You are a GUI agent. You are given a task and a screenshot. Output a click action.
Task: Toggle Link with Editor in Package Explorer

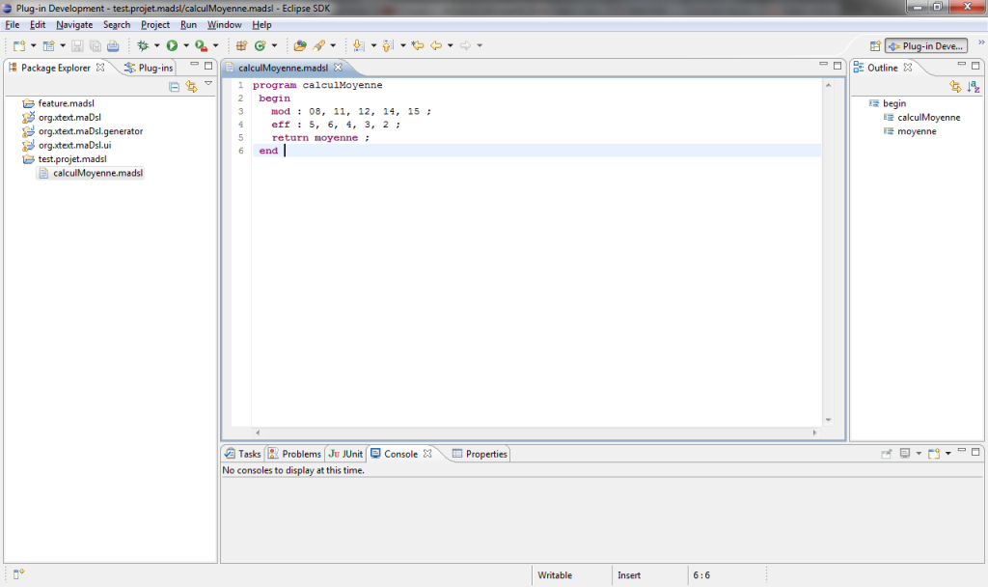click(x=191, y=86)
